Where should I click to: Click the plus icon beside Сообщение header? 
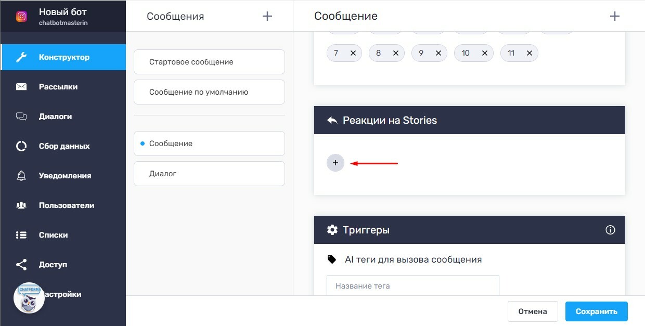614,16
